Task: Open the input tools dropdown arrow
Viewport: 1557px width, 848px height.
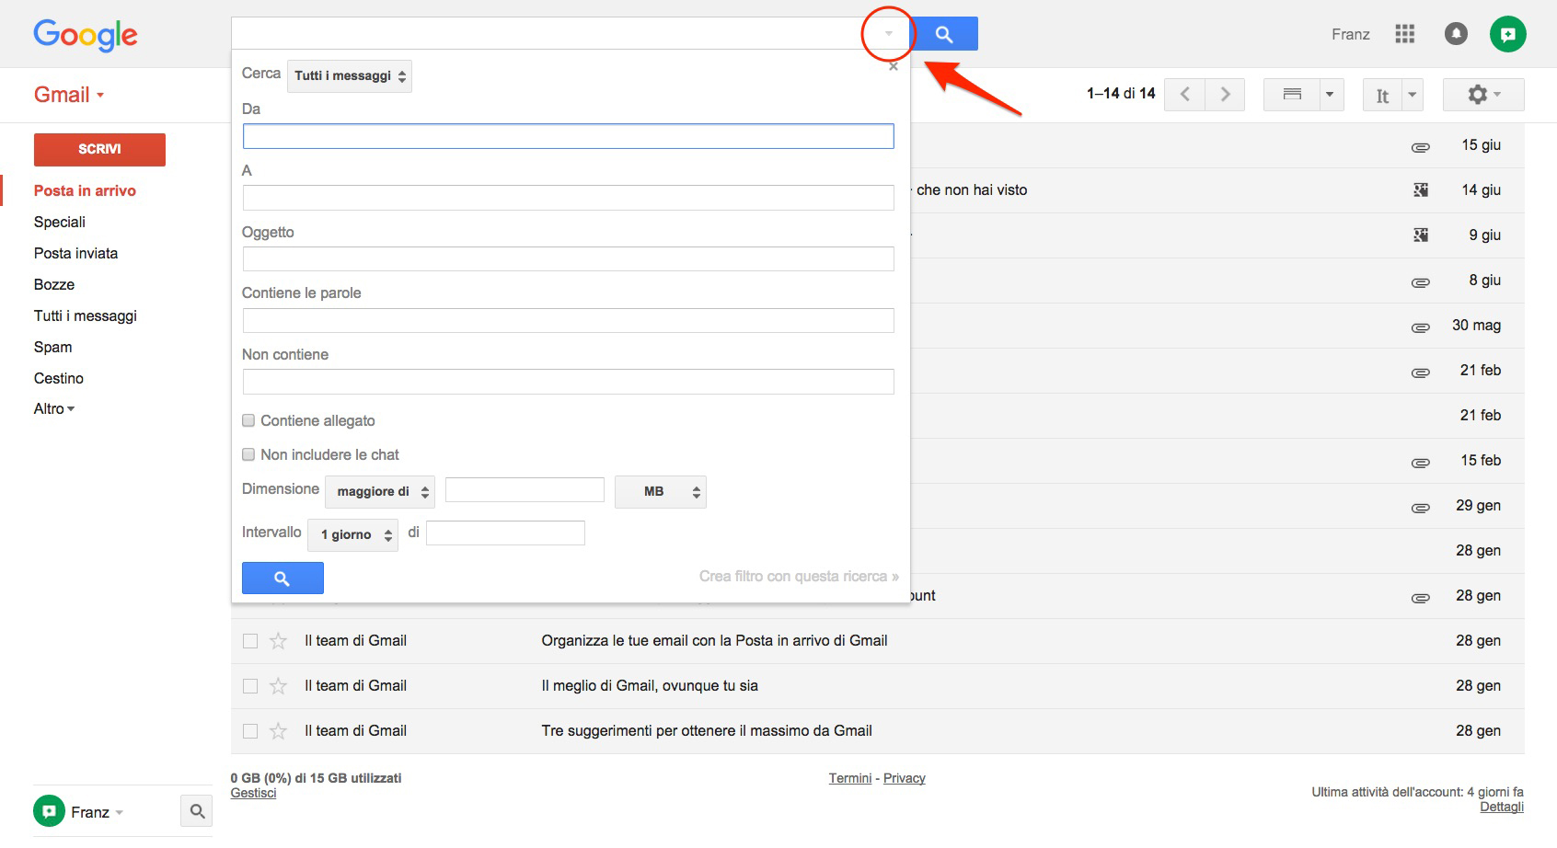Action: tap(1413, 95)
